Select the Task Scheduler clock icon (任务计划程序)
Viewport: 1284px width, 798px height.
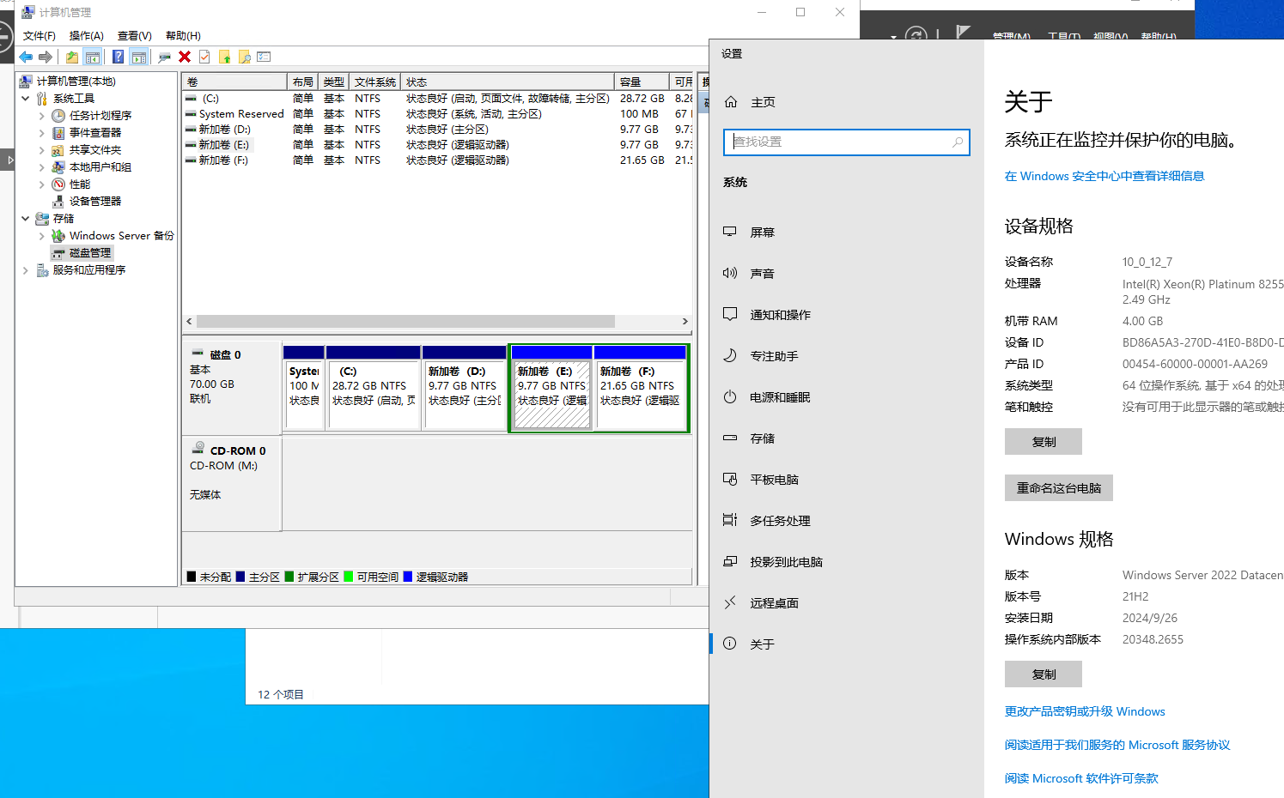pyautogui.click(x=58, y=116)
